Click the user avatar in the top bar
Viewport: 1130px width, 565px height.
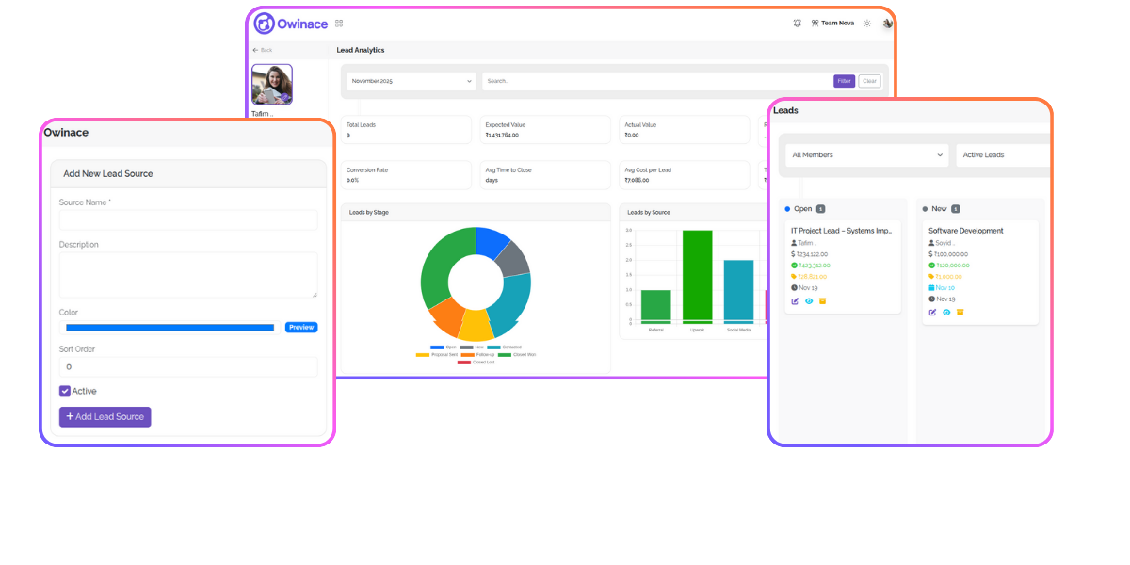click(887, 24)
